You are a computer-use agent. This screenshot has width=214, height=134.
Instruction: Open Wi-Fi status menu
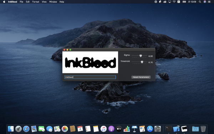(174, 2)
